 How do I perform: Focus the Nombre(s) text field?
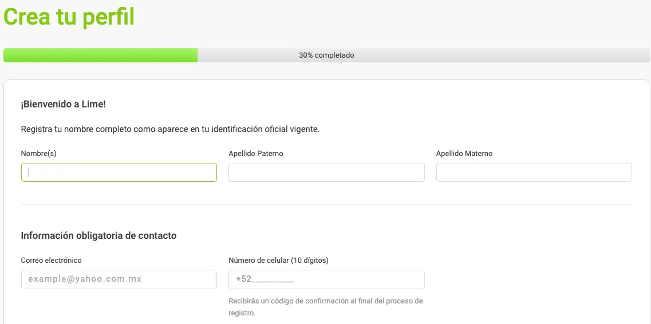119,173
